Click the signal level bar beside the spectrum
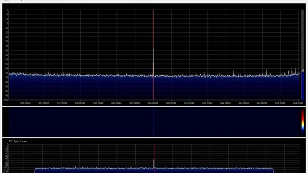The image size is (308, 173). pos(303,55)
